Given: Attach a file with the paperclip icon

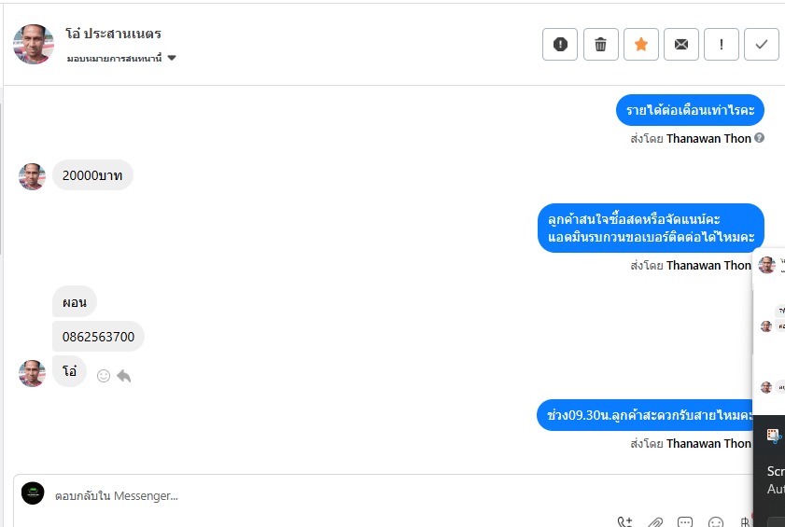Looking at the screenshot, I should (x=655, y=522).
